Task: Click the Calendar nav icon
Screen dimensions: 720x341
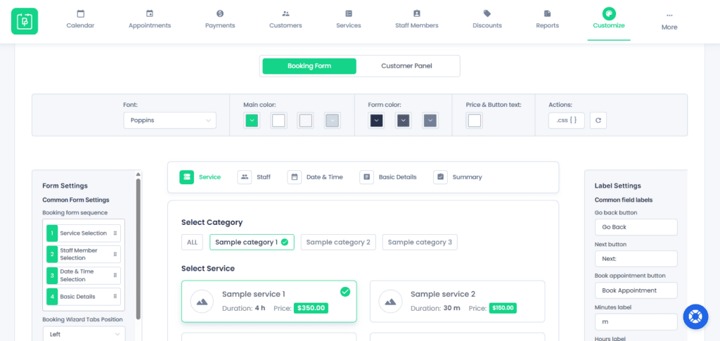Action: (80, 13)
